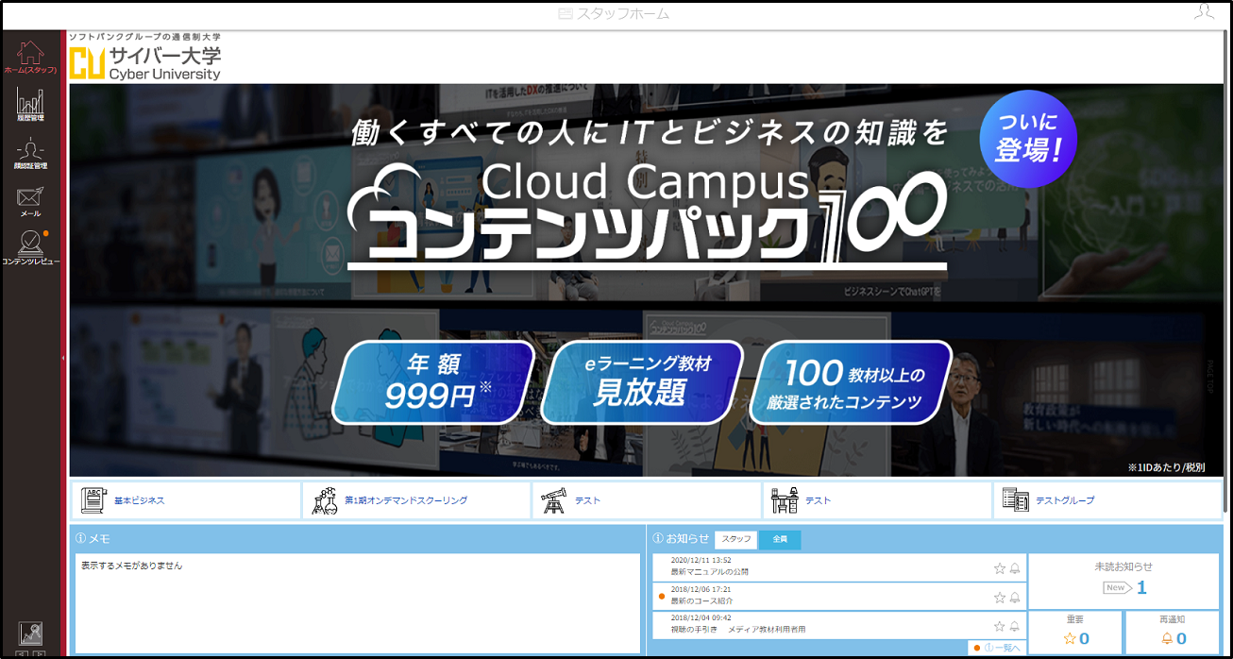The height and width of the screenshot is (659, 1233).
Task: Click the 再通知 bell count panel
Action: click(1173, 632)
